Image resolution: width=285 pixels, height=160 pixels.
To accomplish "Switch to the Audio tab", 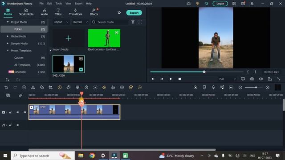I will [45, 12].
